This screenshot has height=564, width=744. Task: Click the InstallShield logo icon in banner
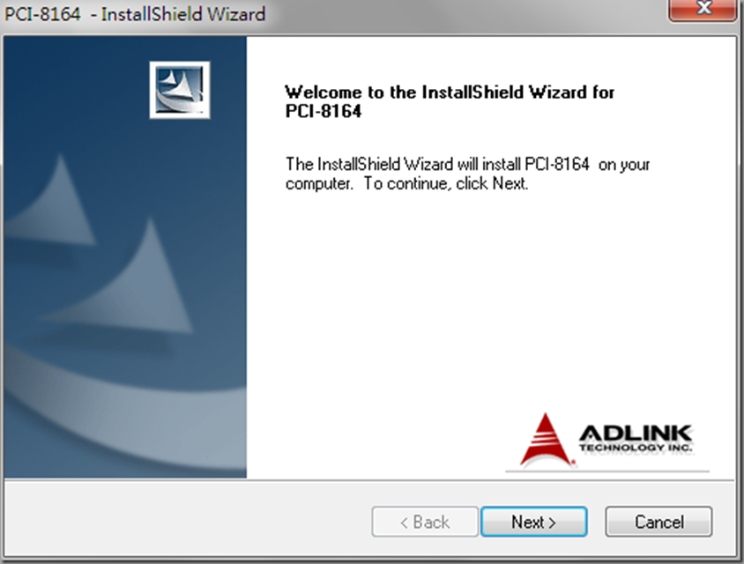coord(180,90)
